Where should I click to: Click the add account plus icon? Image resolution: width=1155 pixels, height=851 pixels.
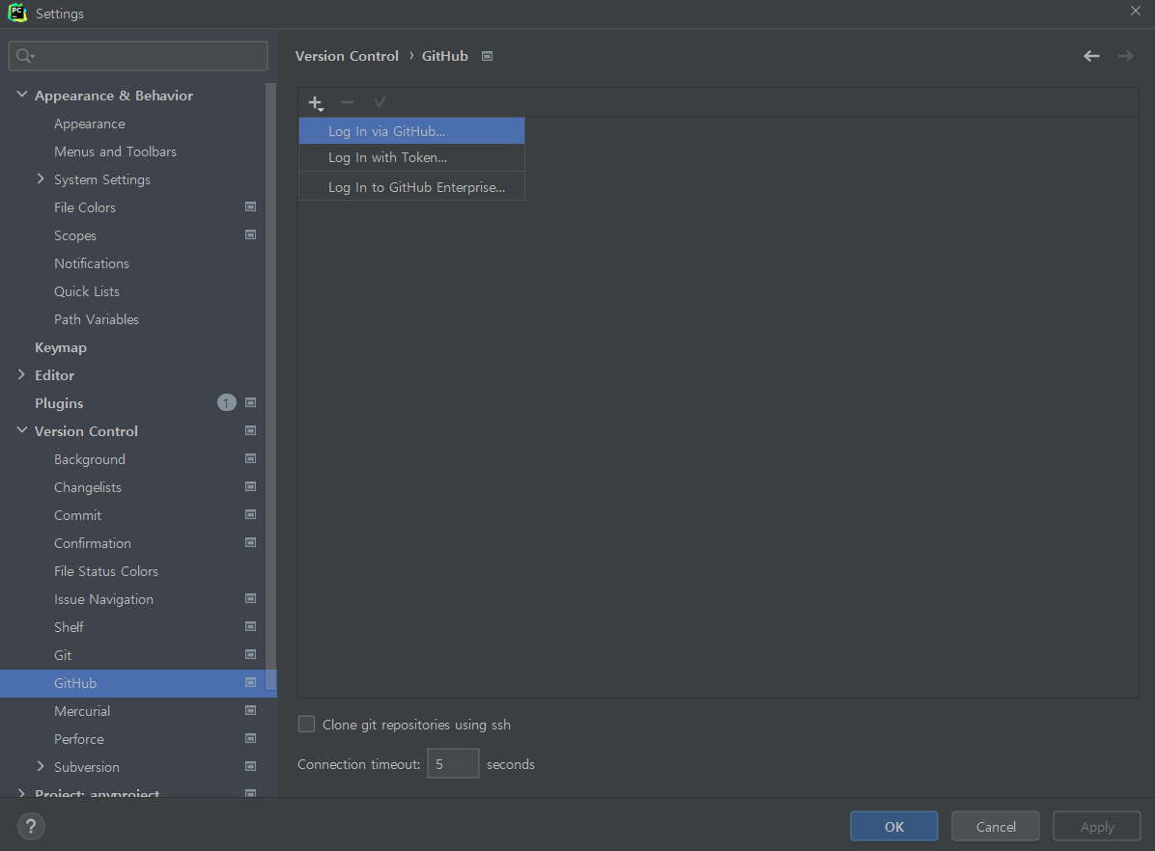click(315, 103)
